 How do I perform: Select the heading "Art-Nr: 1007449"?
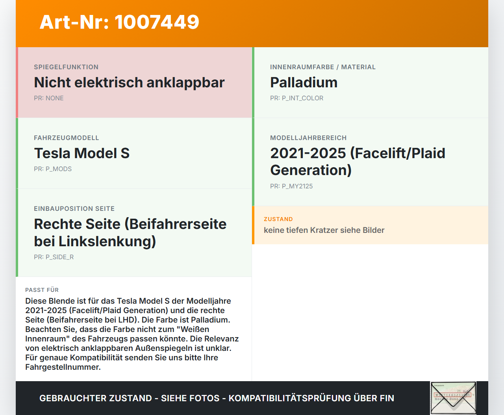tap(119, 22)
